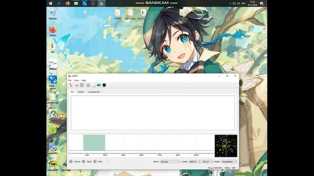314x176 pixels.
Task: Click inside the white Rx output text area
Action: (x=153, y=113)
